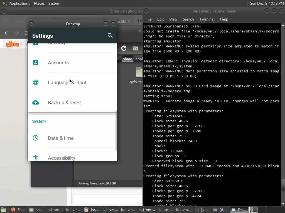Click the 'appl' path button

click(139, 59)
